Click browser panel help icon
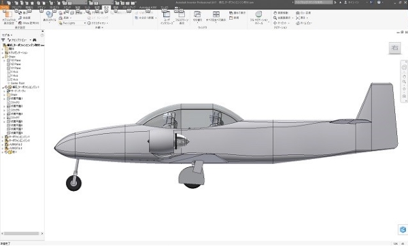Viewport: 408px width, 246px height. click(x=42, y=35)
